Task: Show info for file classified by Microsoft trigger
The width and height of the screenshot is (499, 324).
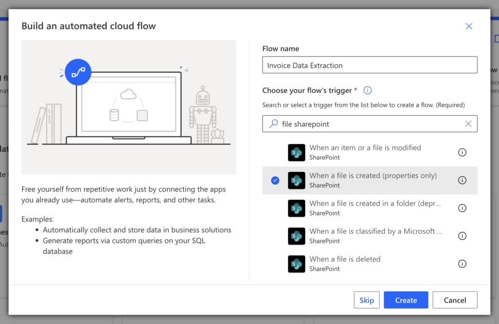Action: tap(462, 236)
